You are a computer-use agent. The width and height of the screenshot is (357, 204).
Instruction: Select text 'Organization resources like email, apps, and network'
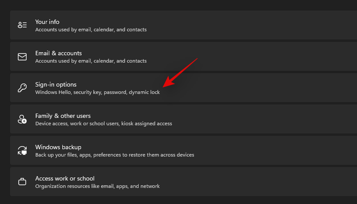[x=98, y=187]
